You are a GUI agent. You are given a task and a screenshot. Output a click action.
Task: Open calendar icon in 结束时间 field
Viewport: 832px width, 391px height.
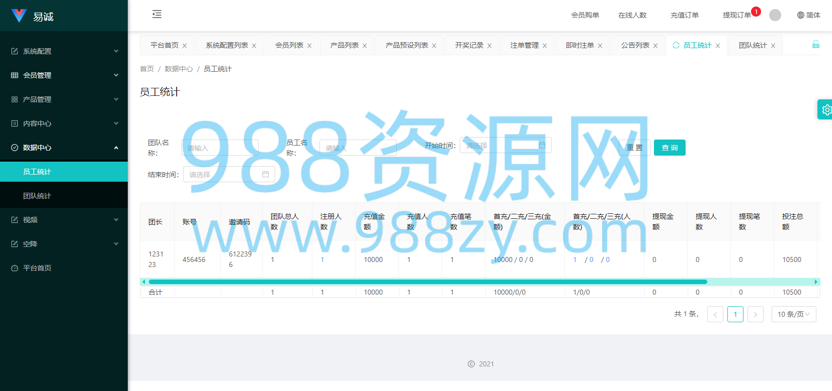click(x=266, y=174)
